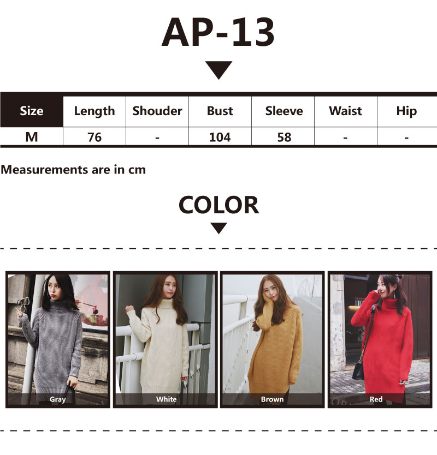This screenshot has width=437, height=455.
Task: Click the Shouder column header
Action: point(157,111)
